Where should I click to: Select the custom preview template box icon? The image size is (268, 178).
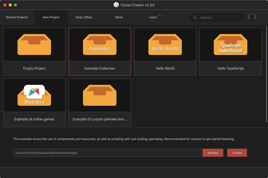100,95
